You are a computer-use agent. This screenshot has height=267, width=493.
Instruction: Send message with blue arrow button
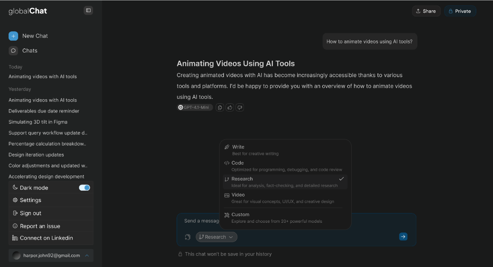click(x=403, y=237)
